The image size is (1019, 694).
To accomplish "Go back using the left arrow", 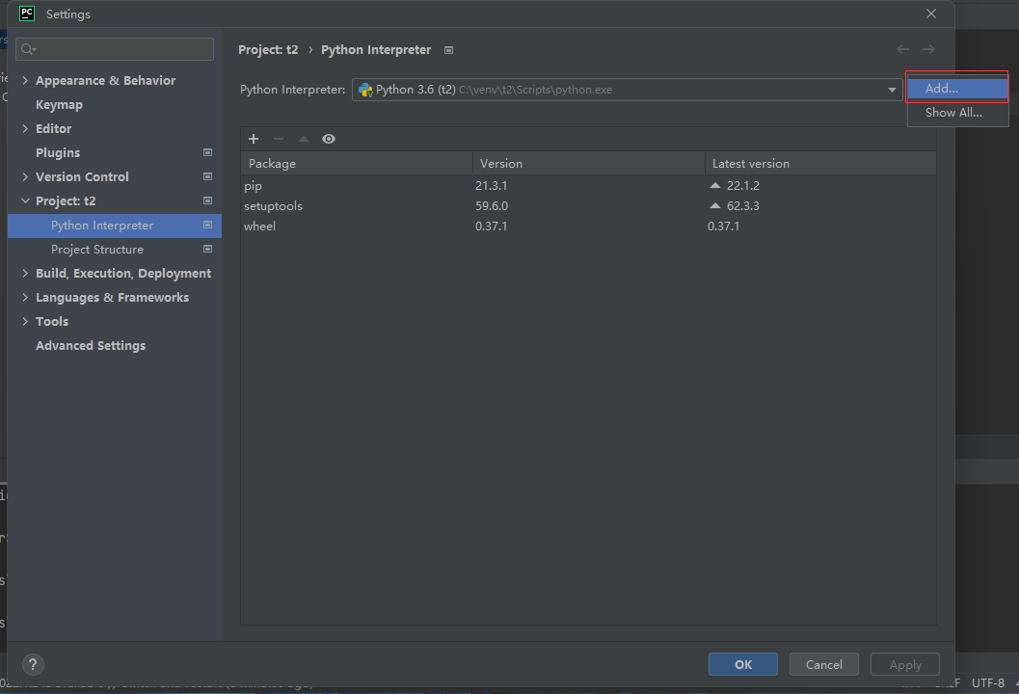I will click(x=902, y=49).
